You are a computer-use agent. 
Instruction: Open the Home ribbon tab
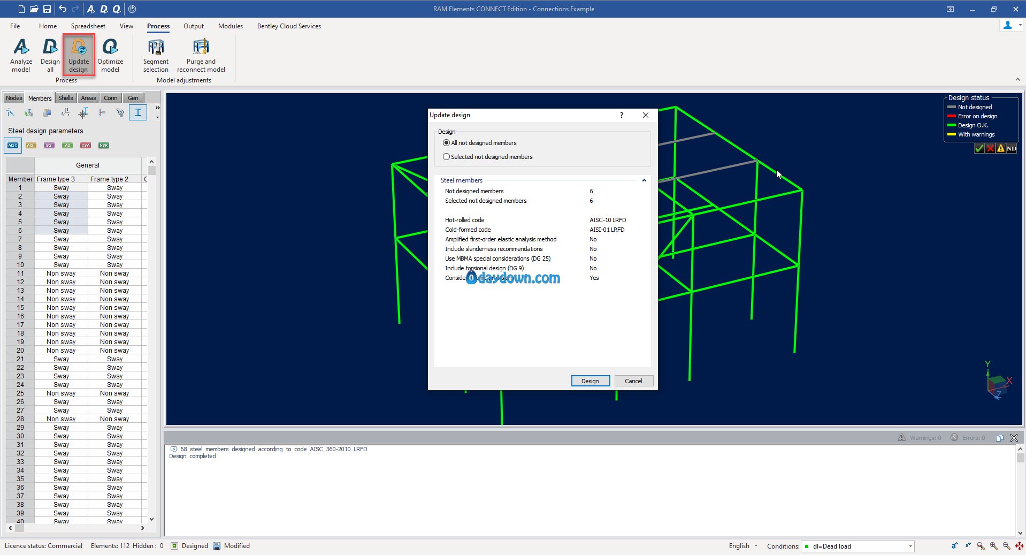pyautogui.click(x=48, y=26)
